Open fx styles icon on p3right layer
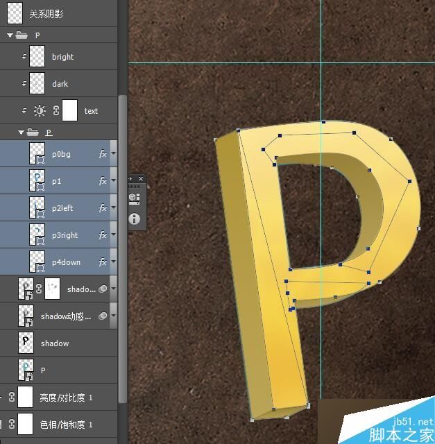This screenshot has width=435, height=444. pos(103,235)
